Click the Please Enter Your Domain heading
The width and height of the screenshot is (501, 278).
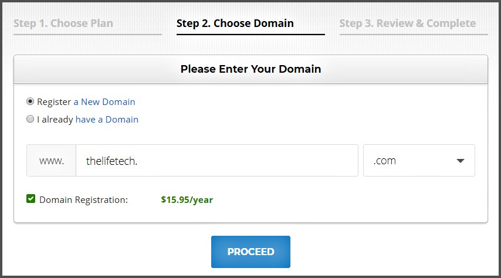pos(250,69)
